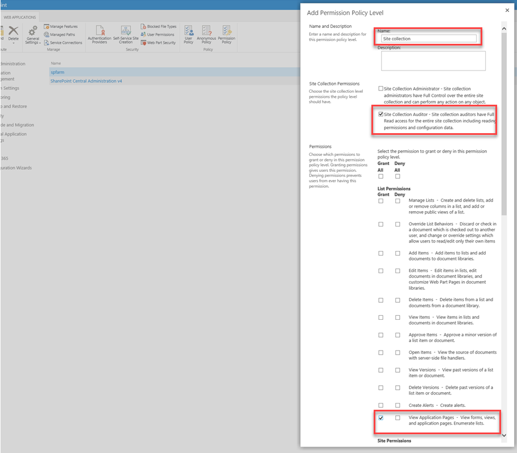Deny the Open Items permission

(398, 353)
